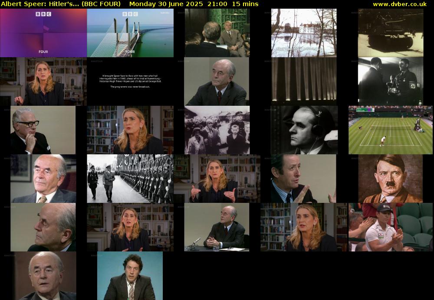Click the programme title 'Albert Speer: Hitler's...'

[40, 4]
